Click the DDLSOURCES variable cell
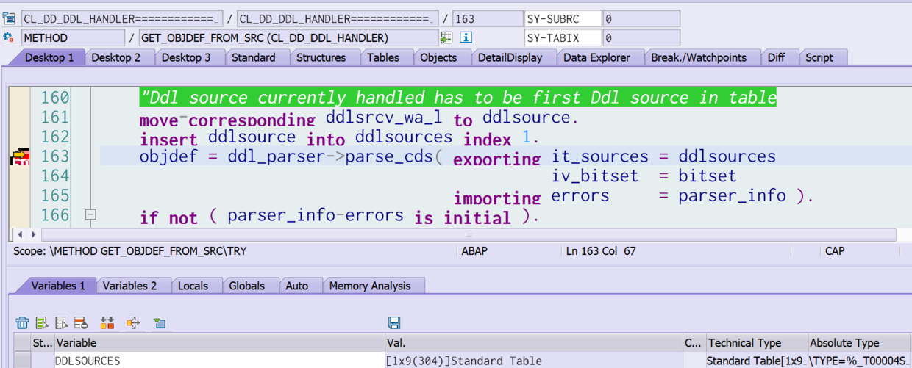The height and width of the screenshot is (368, 912). pyautogui.click(x=220, y=361)
